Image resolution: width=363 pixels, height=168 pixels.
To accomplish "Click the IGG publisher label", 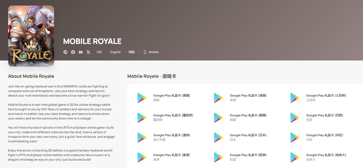I will (99, 52).
